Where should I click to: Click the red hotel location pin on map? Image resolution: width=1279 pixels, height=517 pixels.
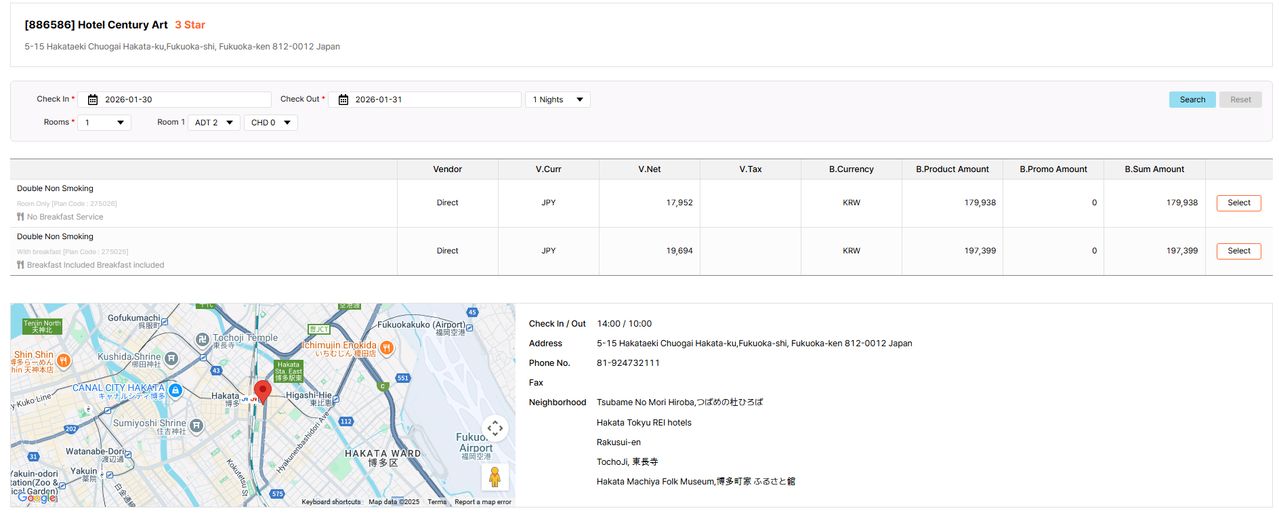262,391
